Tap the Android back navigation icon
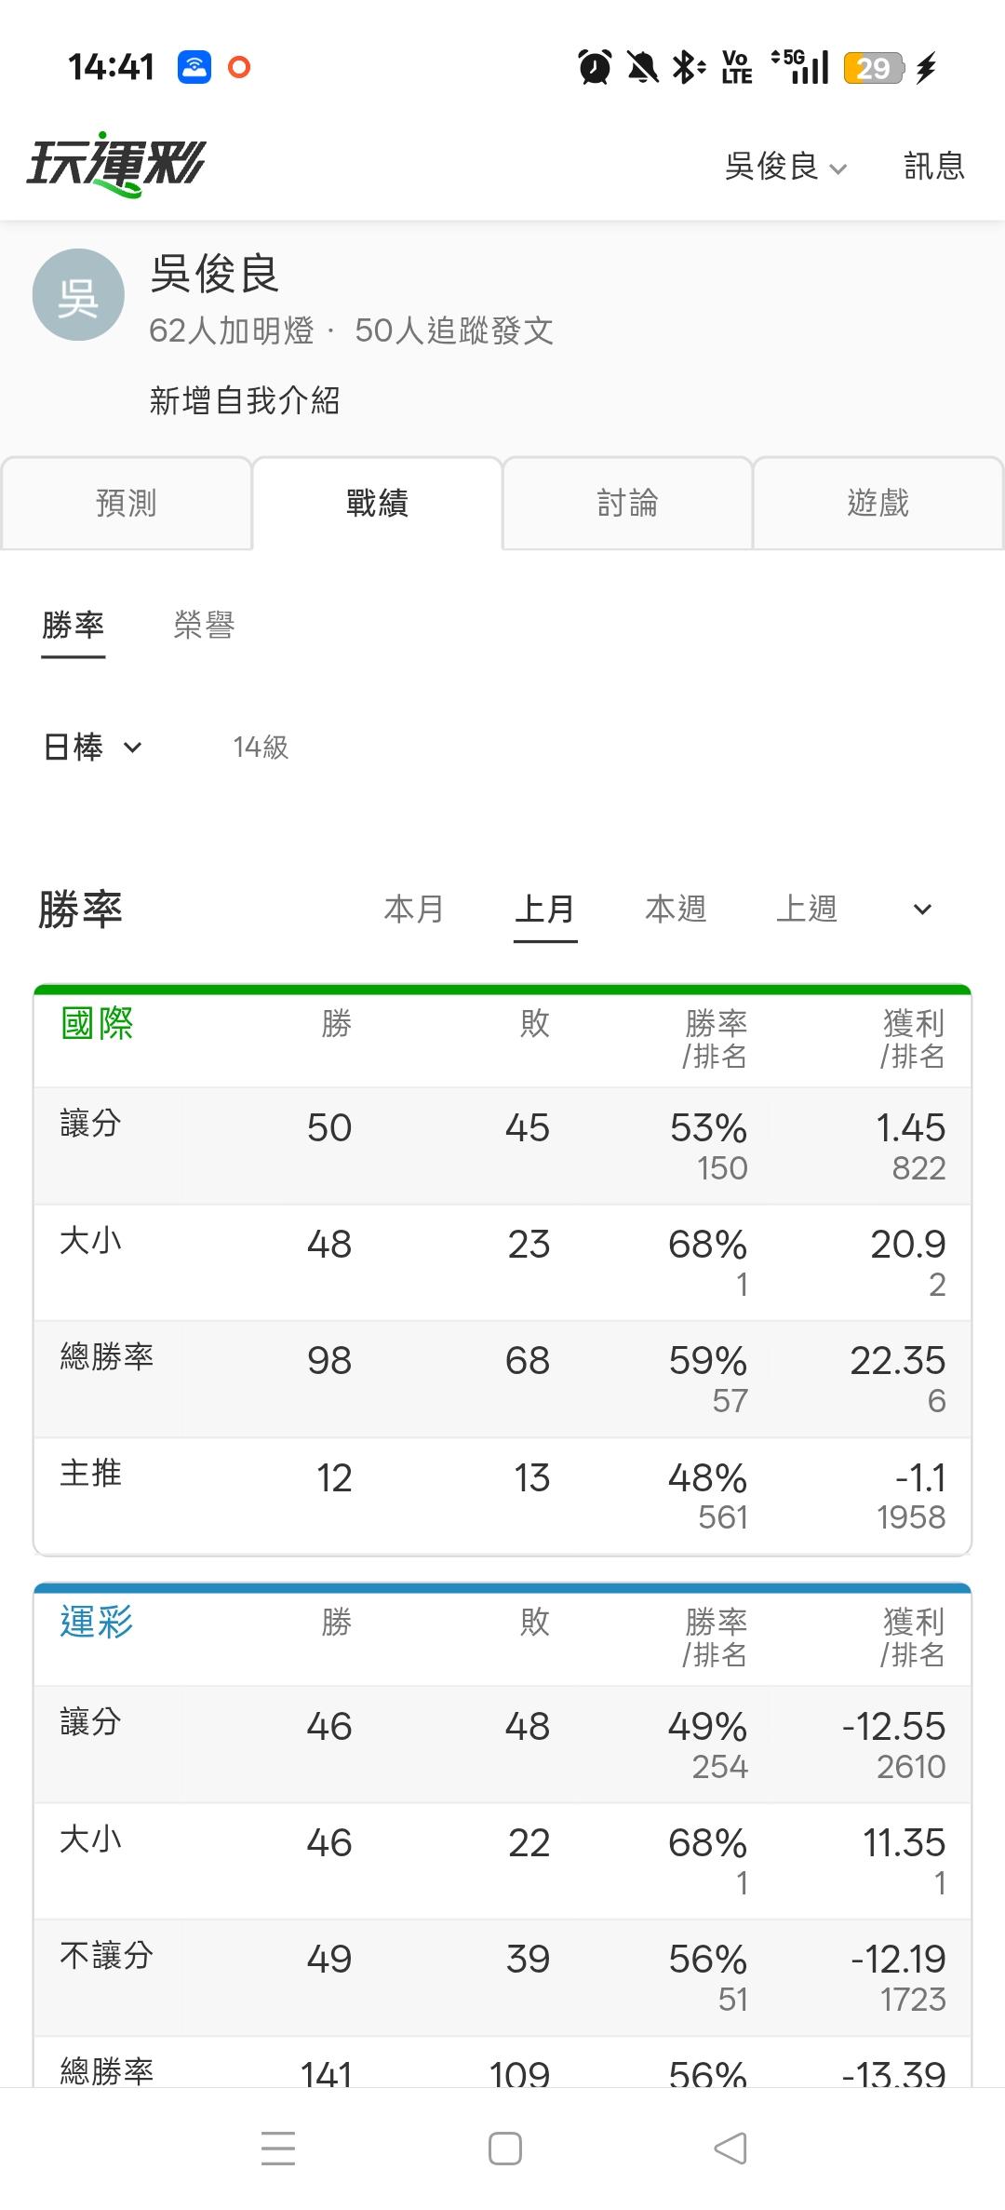The height and width of the screenshot is (2210, 1005). [x=730, y=2149]
